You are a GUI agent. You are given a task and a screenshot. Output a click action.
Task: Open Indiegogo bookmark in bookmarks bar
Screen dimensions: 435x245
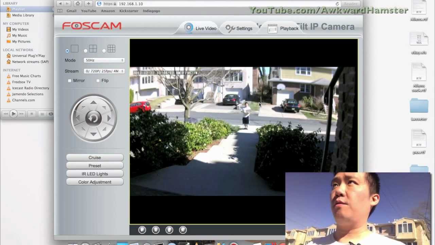151,11
